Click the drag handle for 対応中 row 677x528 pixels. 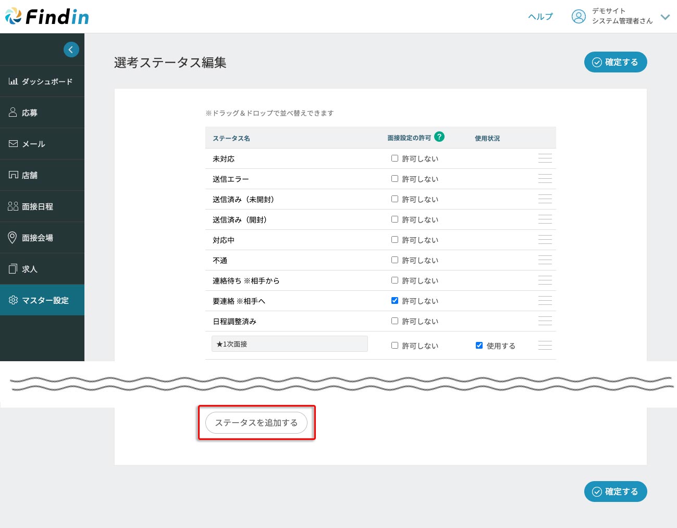coord(545,240)
